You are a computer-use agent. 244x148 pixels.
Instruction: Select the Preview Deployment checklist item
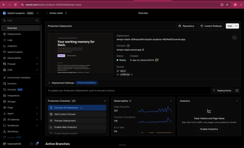[x=77, y=121]
